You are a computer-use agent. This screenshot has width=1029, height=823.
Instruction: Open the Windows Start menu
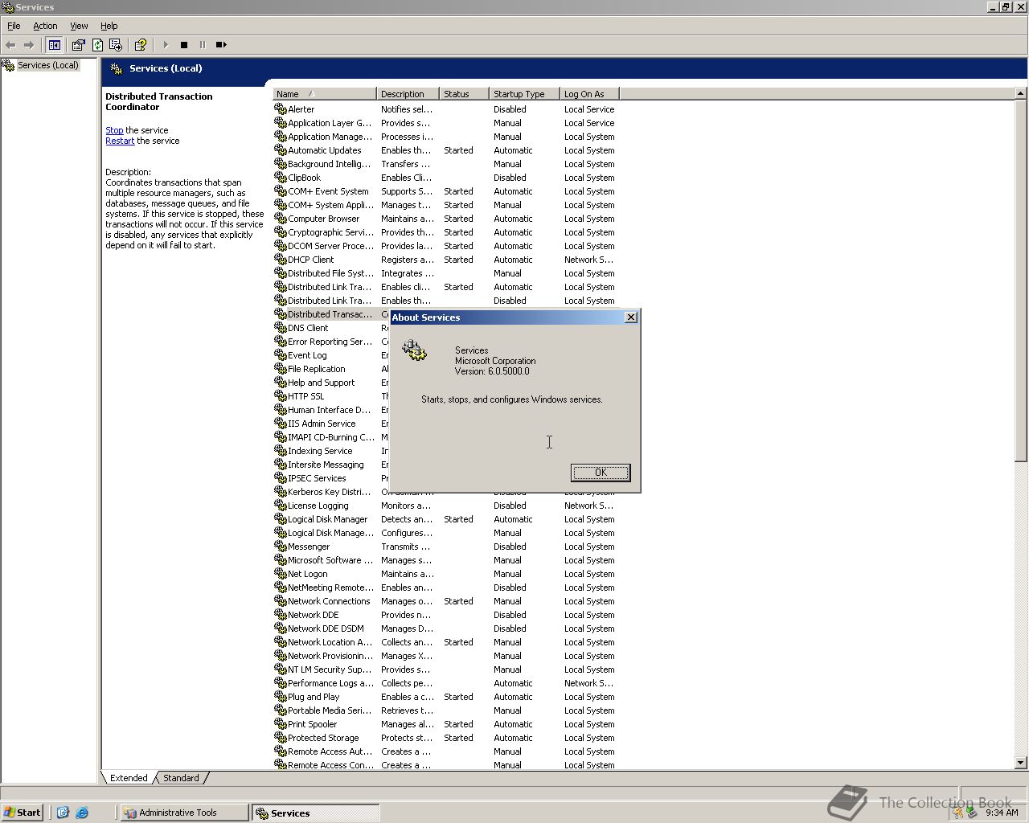coord(22,813)
